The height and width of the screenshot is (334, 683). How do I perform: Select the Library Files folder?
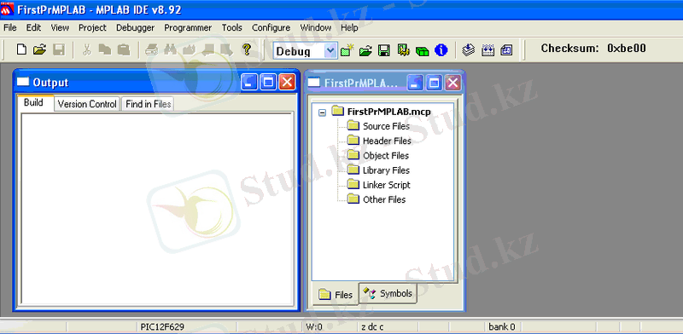coord(386,170)
